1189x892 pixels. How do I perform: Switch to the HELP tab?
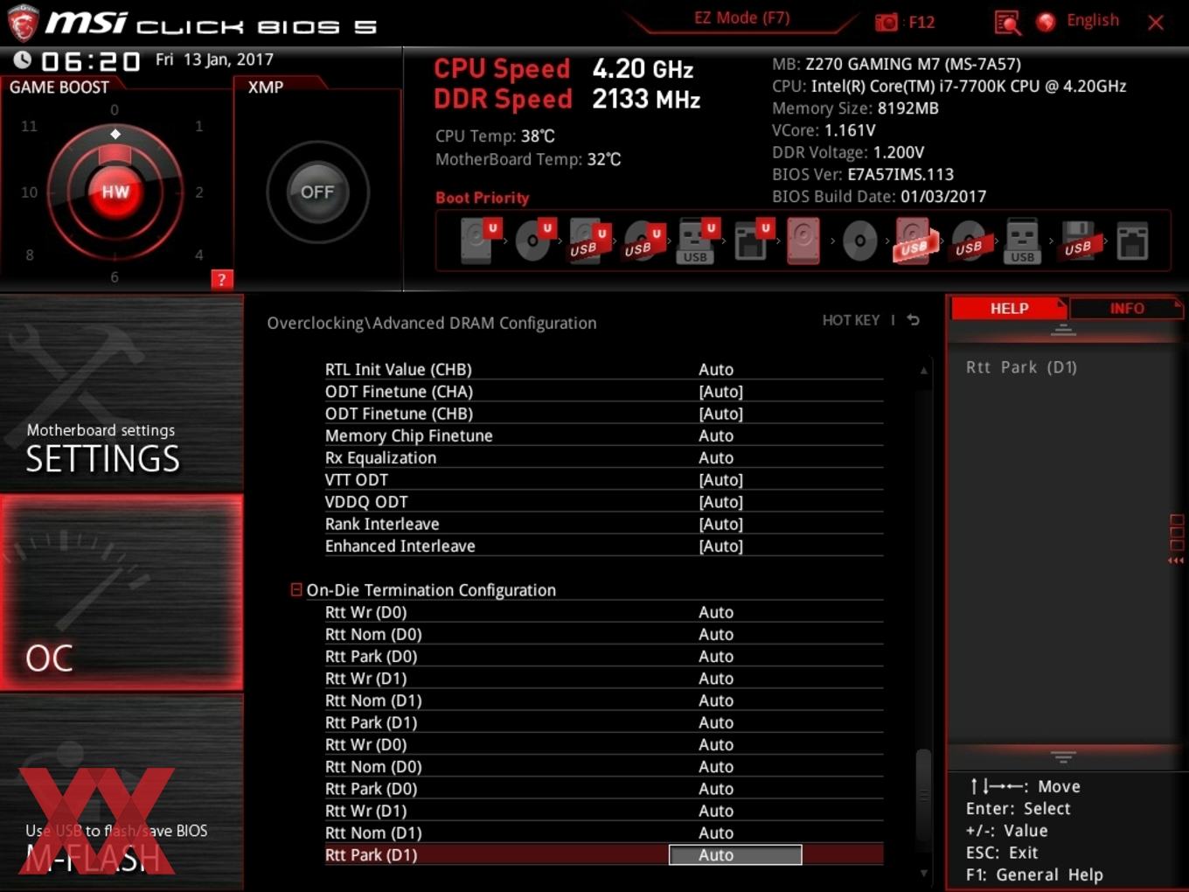pyautogui.click(x=1009, y=308)
